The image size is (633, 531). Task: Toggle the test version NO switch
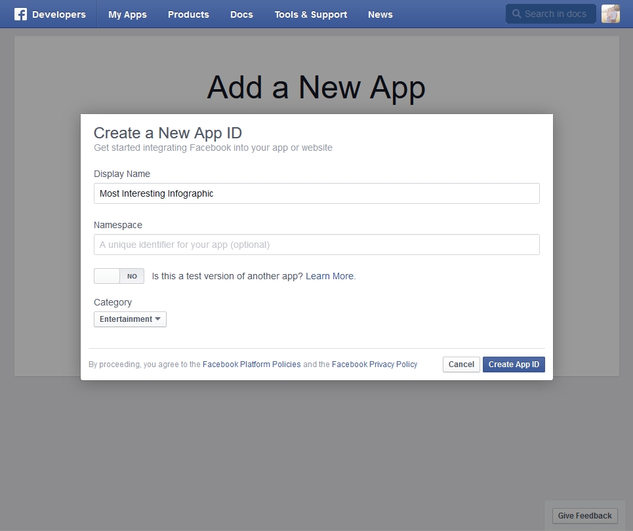119,276
